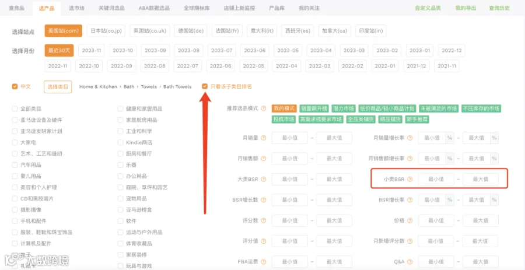The height and width of the screenshot is (270, 525).
Task: Click the 月新增评分数 help icon
Action: [410, 241]
